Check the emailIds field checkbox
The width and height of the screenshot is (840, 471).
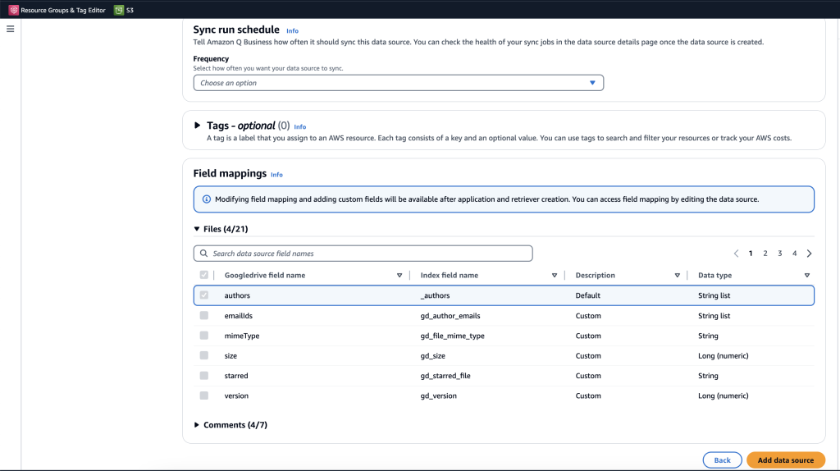pyautogui.click(x=204, y=316)
